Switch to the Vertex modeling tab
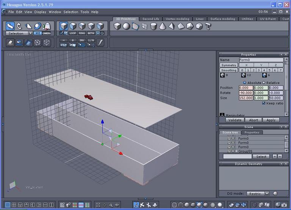This screenshot has width=291, height=210. 177,19
